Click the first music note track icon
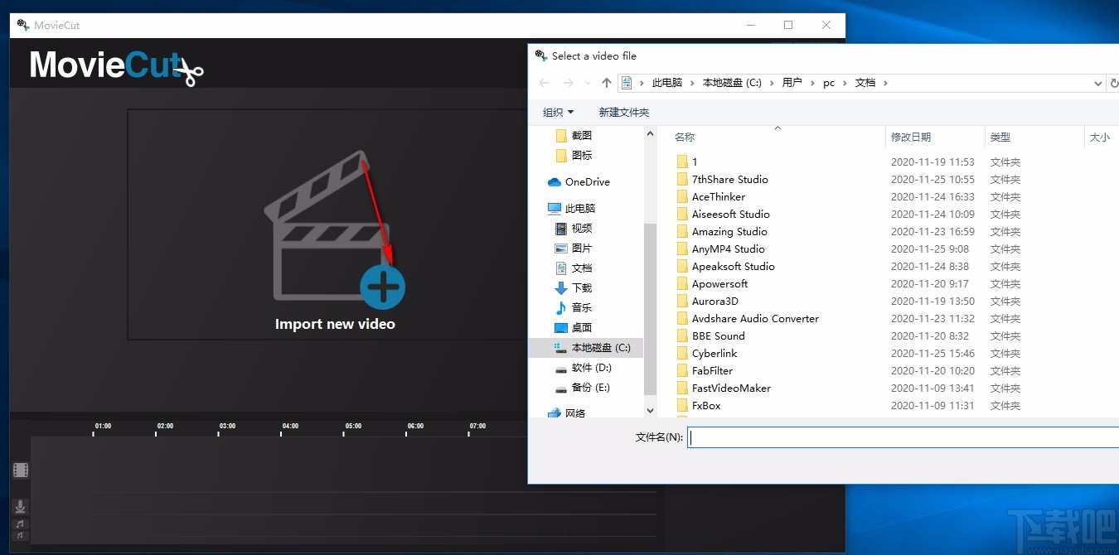 pos(20,524)
